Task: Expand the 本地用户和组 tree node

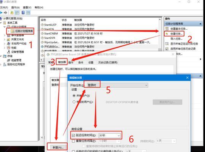Action: tap(5, 43)
